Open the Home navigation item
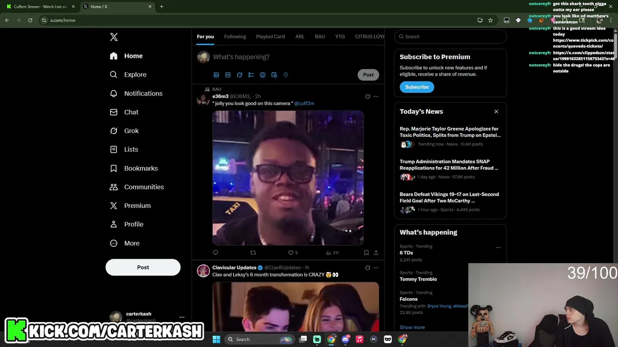 [x=126, y=56]
